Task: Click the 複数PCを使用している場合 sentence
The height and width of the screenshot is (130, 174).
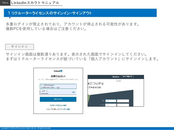Action: 46,29
